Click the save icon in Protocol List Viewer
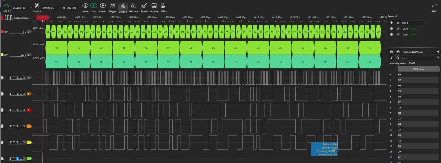Screen dimensions: 441x163 398,52
